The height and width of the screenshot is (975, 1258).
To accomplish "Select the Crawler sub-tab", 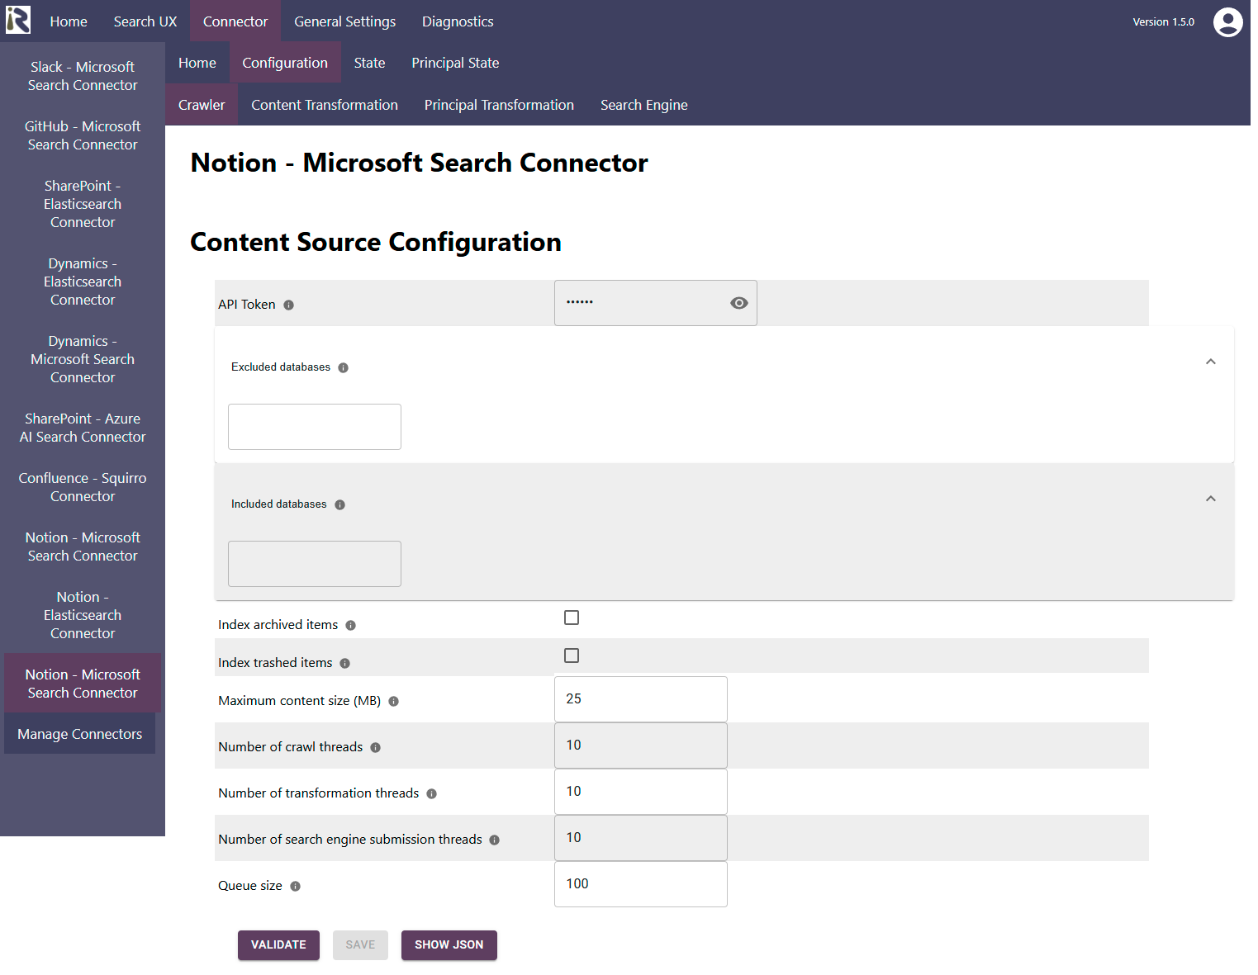I will [x=202, y=105].
